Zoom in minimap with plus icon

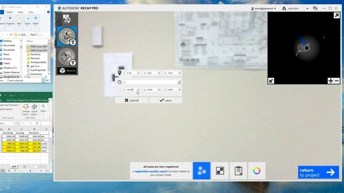(x=331, y=81)
